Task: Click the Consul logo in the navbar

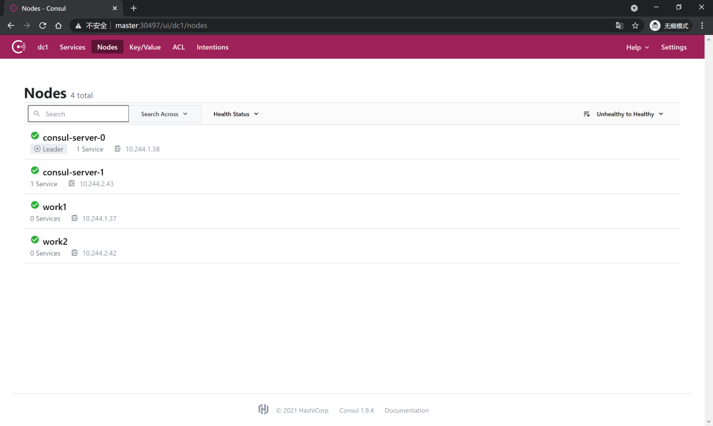Action: (18, 47)
